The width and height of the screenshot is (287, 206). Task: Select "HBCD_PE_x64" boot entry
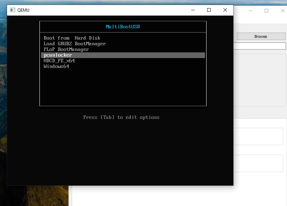click(x=59, y=61)
